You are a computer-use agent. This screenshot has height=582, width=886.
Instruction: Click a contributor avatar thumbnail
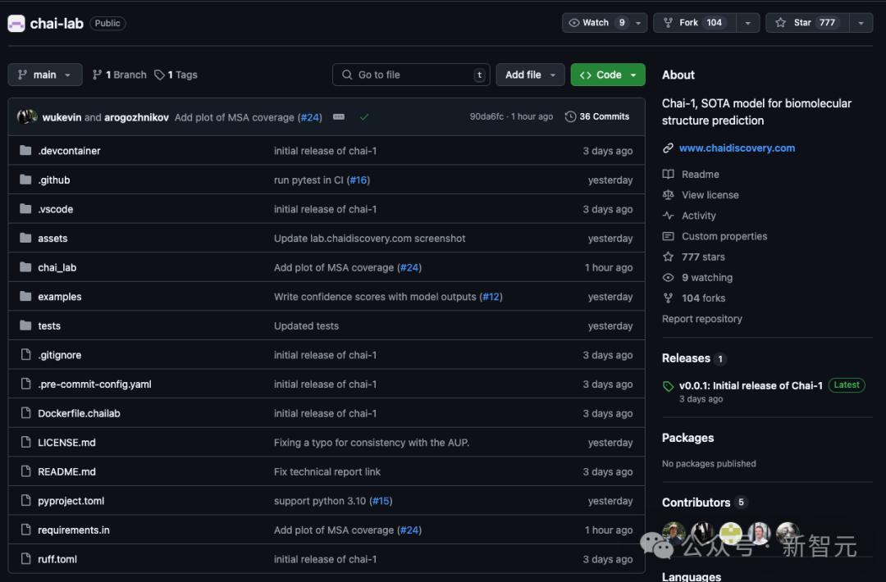[x=674, y=534]
